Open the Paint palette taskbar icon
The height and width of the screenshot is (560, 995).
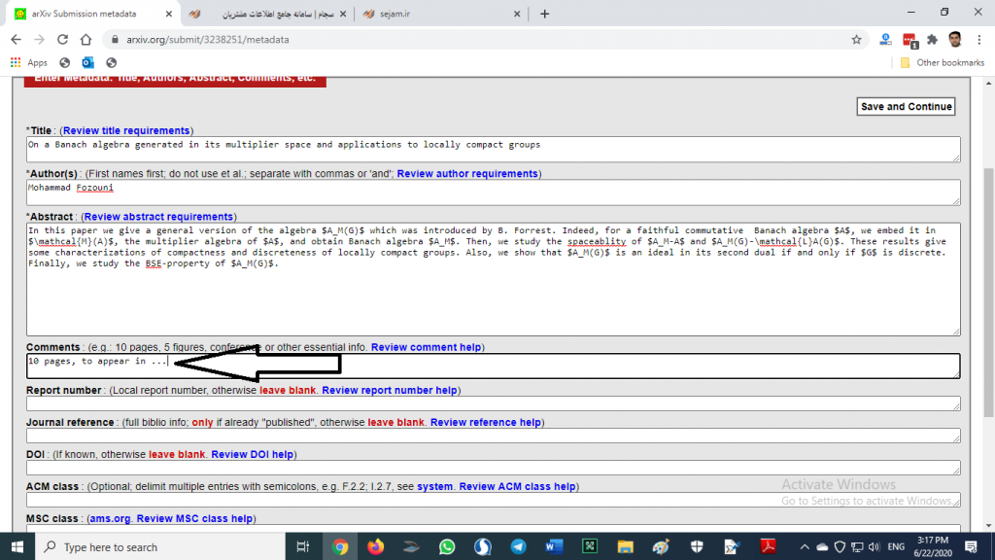661,546
